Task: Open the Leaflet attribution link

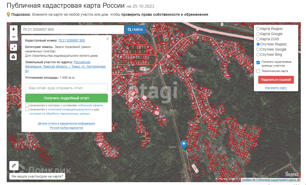Action: tap(246, 180)
